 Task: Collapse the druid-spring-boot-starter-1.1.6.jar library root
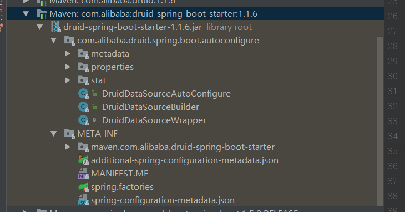40,27
